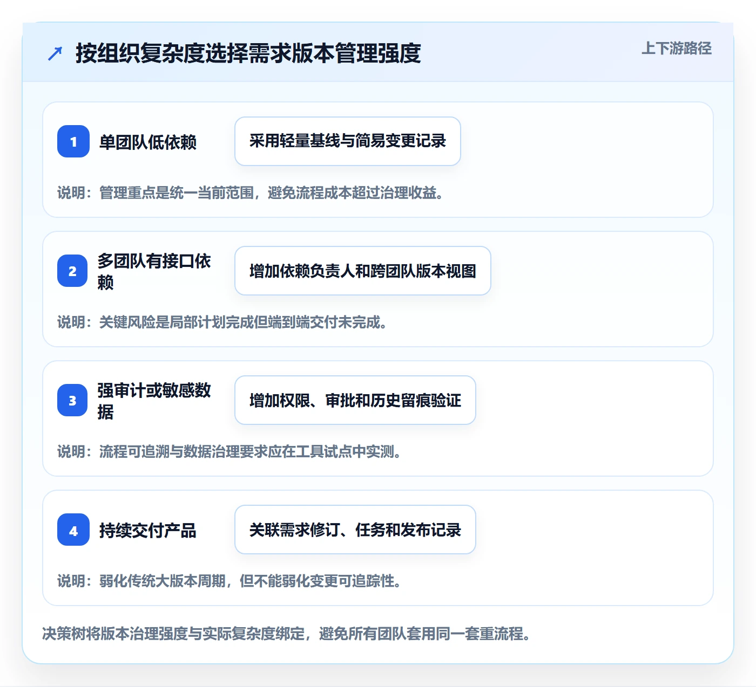
Task: Select the 增加依赖负责人和跨团队版本视图 box
Action: point(363,271)
